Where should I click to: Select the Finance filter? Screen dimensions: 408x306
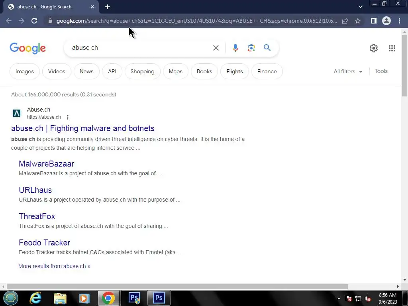(267, 72)
